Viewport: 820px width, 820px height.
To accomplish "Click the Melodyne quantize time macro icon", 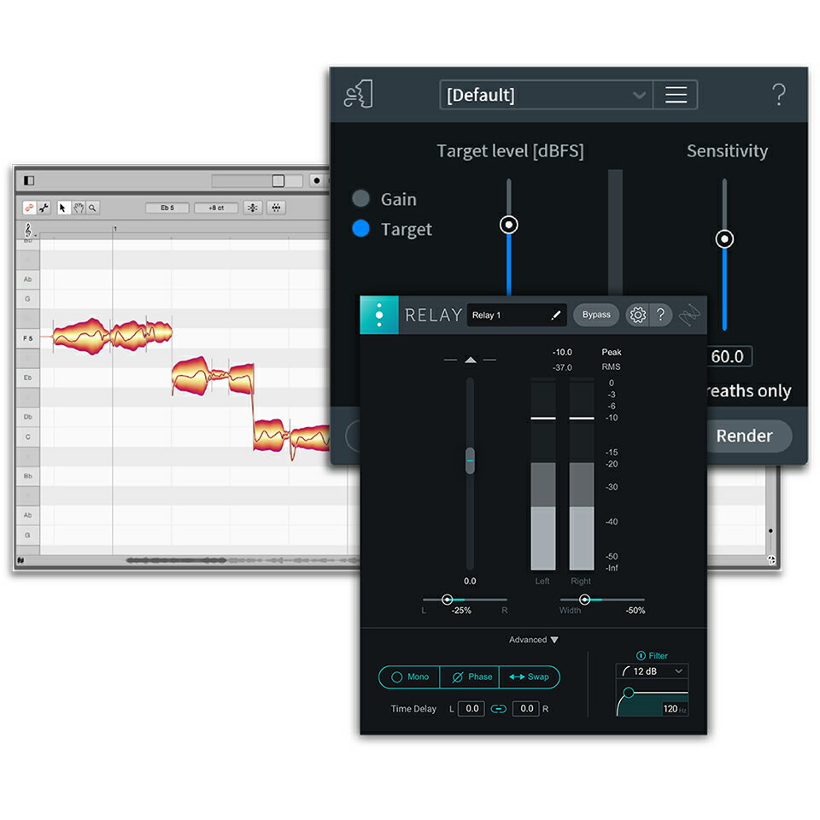I will point(276,208).
